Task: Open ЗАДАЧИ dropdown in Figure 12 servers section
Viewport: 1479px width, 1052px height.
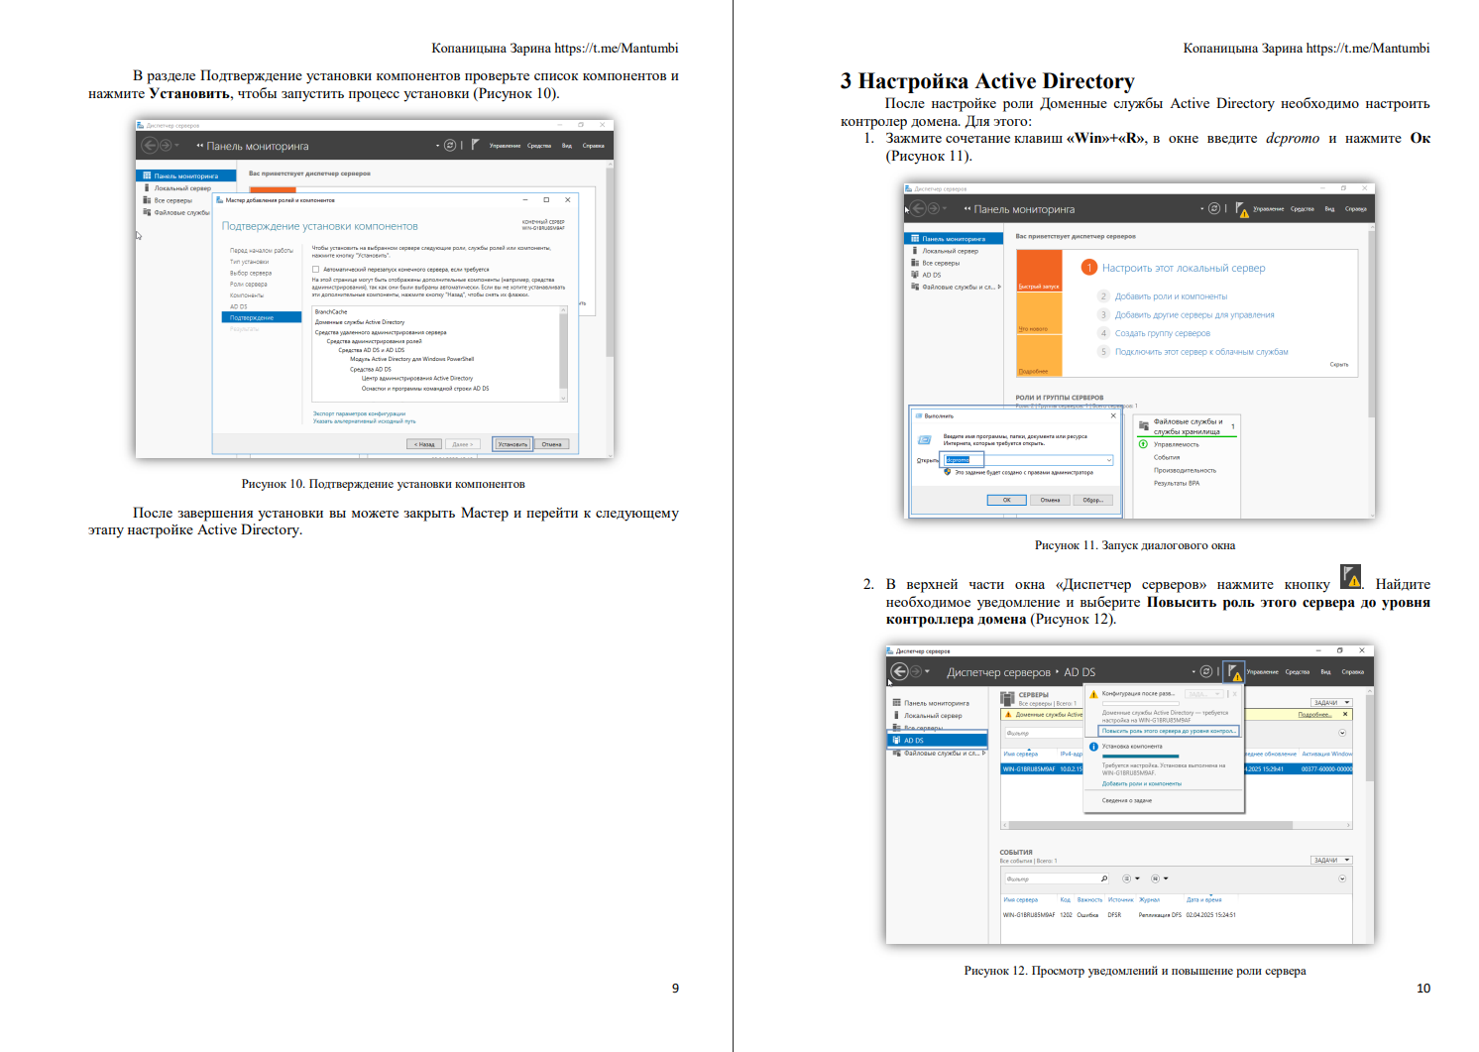Action: click(x=1330, y=702)
